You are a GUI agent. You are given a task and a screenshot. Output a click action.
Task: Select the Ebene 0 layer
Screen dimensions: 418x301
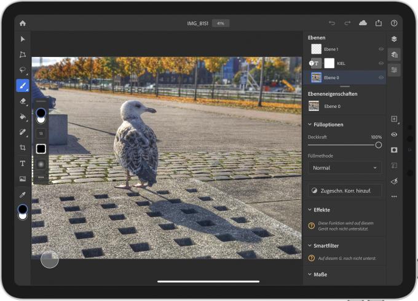pyautogui.click(x=344, y=77)
